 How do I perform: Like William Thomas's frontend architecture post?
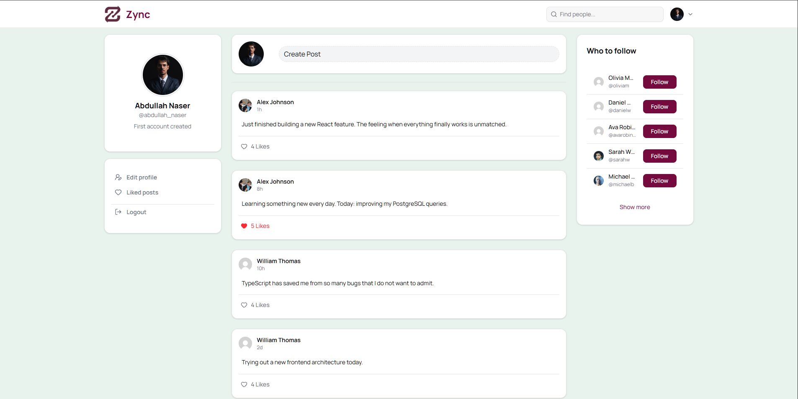(x=244, y=384)
